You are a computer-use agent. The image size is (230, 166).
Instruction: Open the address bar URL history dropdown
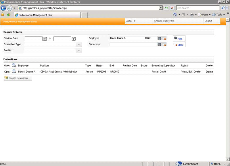tap(161, 8)
